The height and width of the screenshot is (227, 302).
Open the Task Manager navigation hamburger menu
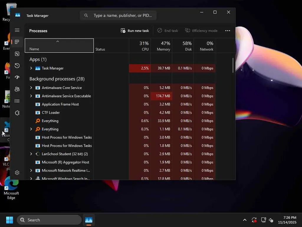click(17, 30)
